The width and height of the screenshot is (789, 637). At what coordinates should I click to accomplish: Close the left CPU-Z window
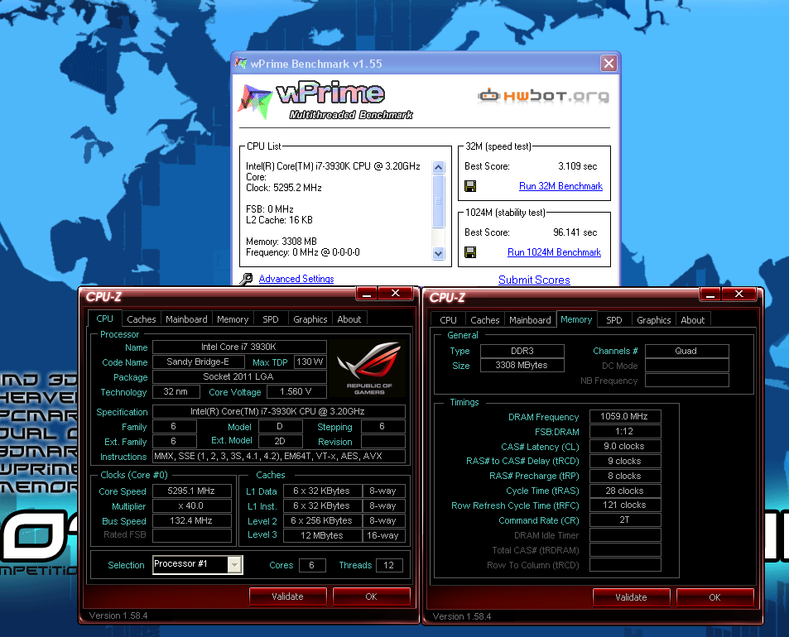point(396,294)
